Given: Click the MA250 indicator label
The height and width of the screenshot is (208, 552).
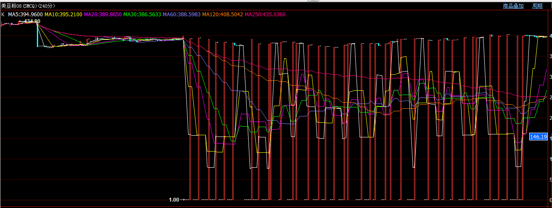Looking at the screenshot, I should (265, 15).
